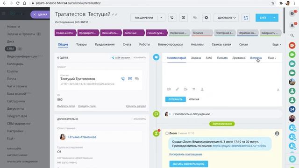Click изменить in О сделке section

pyautogui.click(x=140, y=57)
